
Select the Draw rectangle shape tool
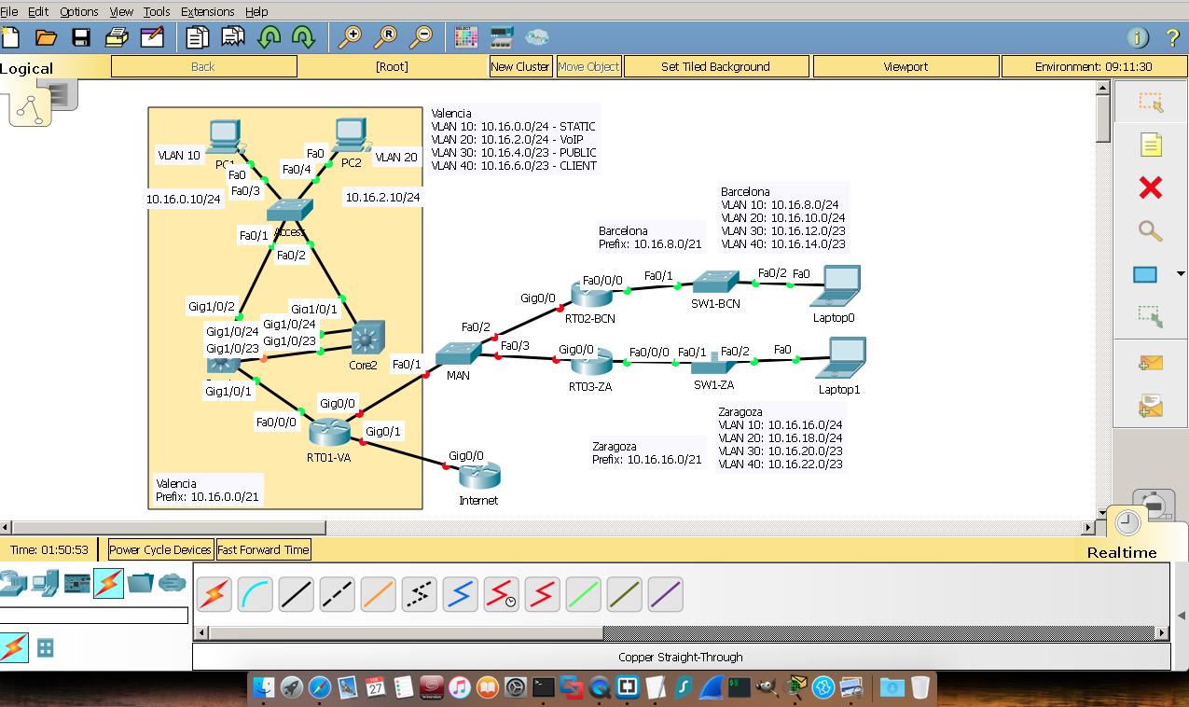(x=1145, y=274)
